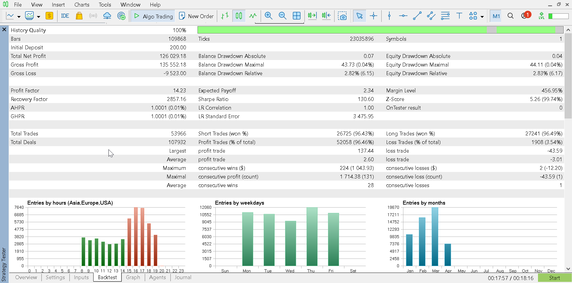
Task: Toggle chart shift from right edge
Action: 326,16
